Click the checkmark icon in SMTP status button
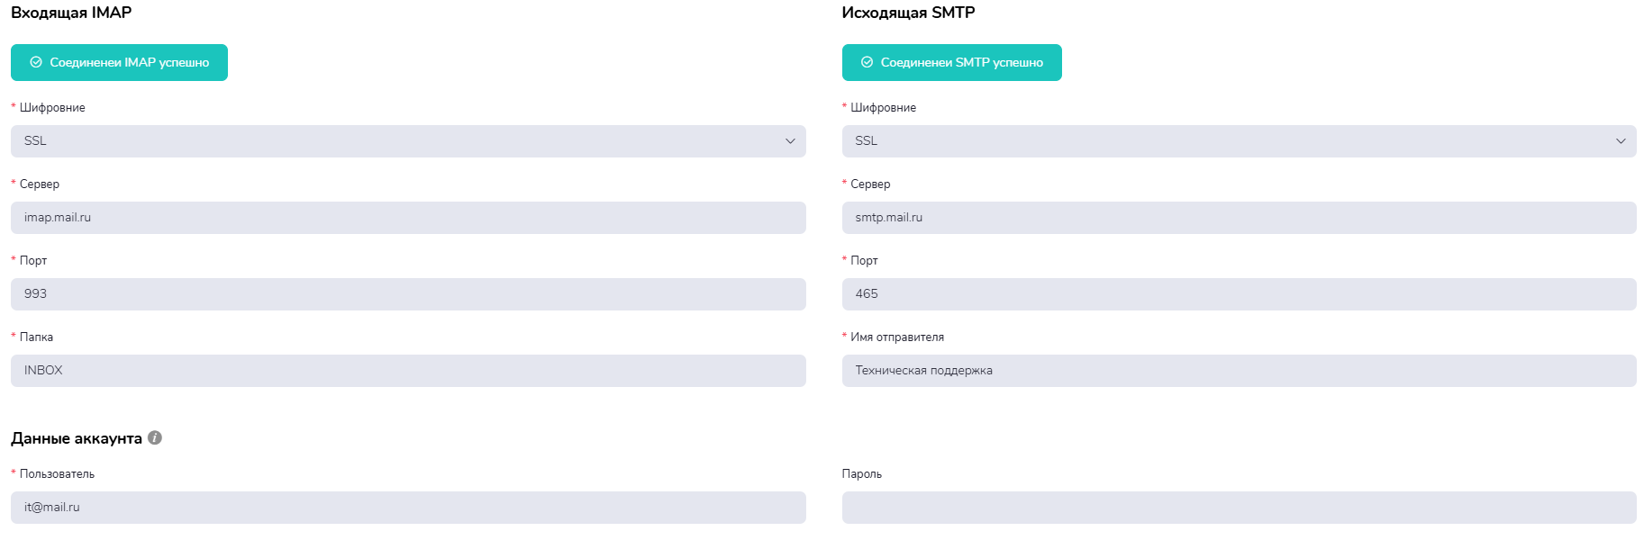This screenshot has width=1644, height=549. (867, 62)
